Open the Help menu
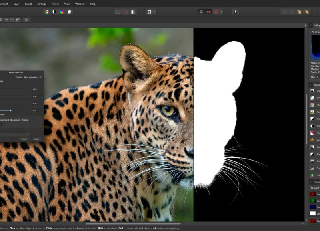The width and height of the screenshot is (320, 231). click(93, 4)
